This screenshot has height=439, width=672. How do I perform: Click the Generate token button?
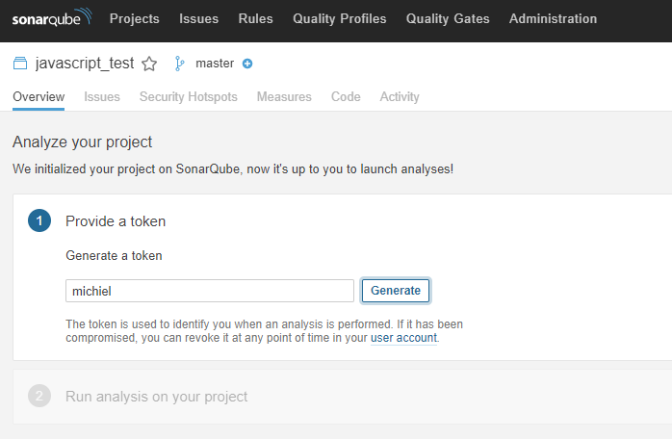(396, 291)
